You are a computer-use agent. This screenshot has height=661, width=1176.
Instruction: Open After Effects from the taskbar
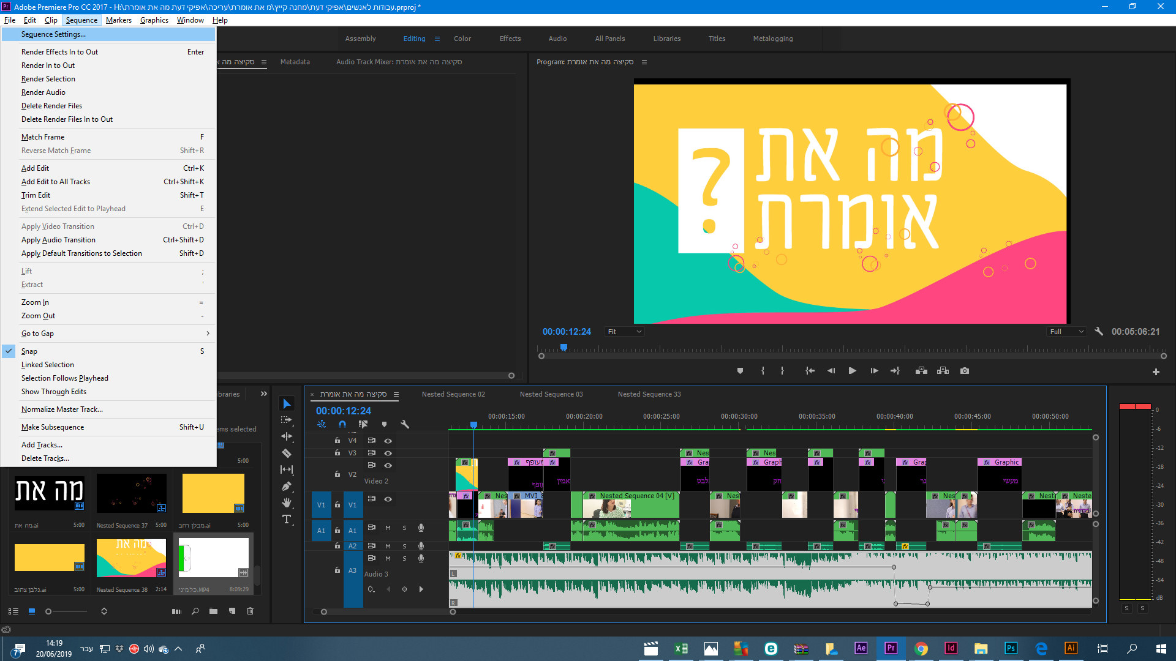point(861,648)
